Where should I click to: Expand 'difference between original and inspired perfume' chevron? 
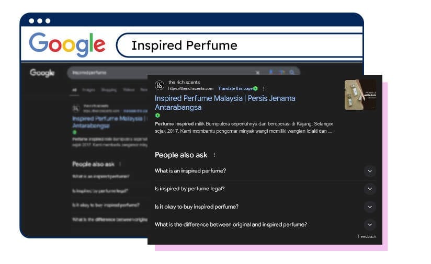point(370,225)
